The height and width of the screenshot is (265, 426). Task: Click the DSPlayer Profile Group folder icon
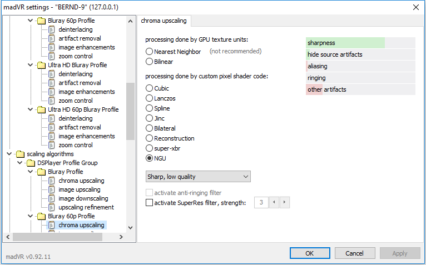(x=31, y=163)
